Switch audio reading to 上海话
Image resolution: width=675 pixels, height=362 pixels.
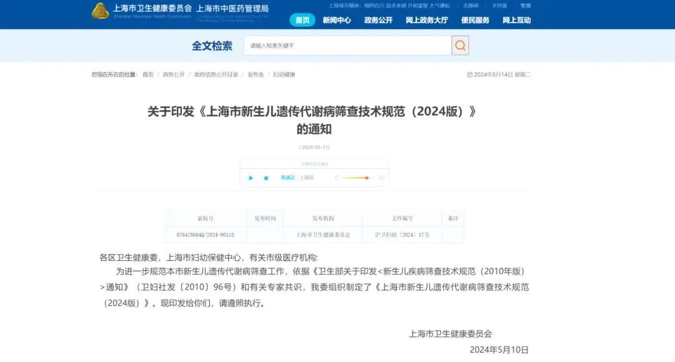[x=306, y=178]
